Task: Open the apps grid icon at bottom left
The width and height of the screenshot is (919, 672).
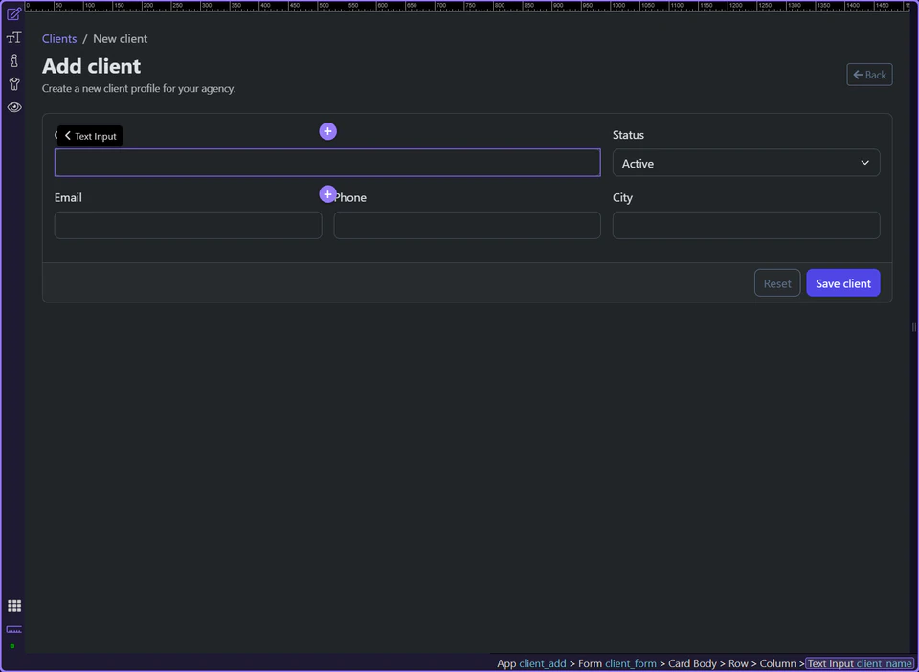Action: tap(14, 605)
